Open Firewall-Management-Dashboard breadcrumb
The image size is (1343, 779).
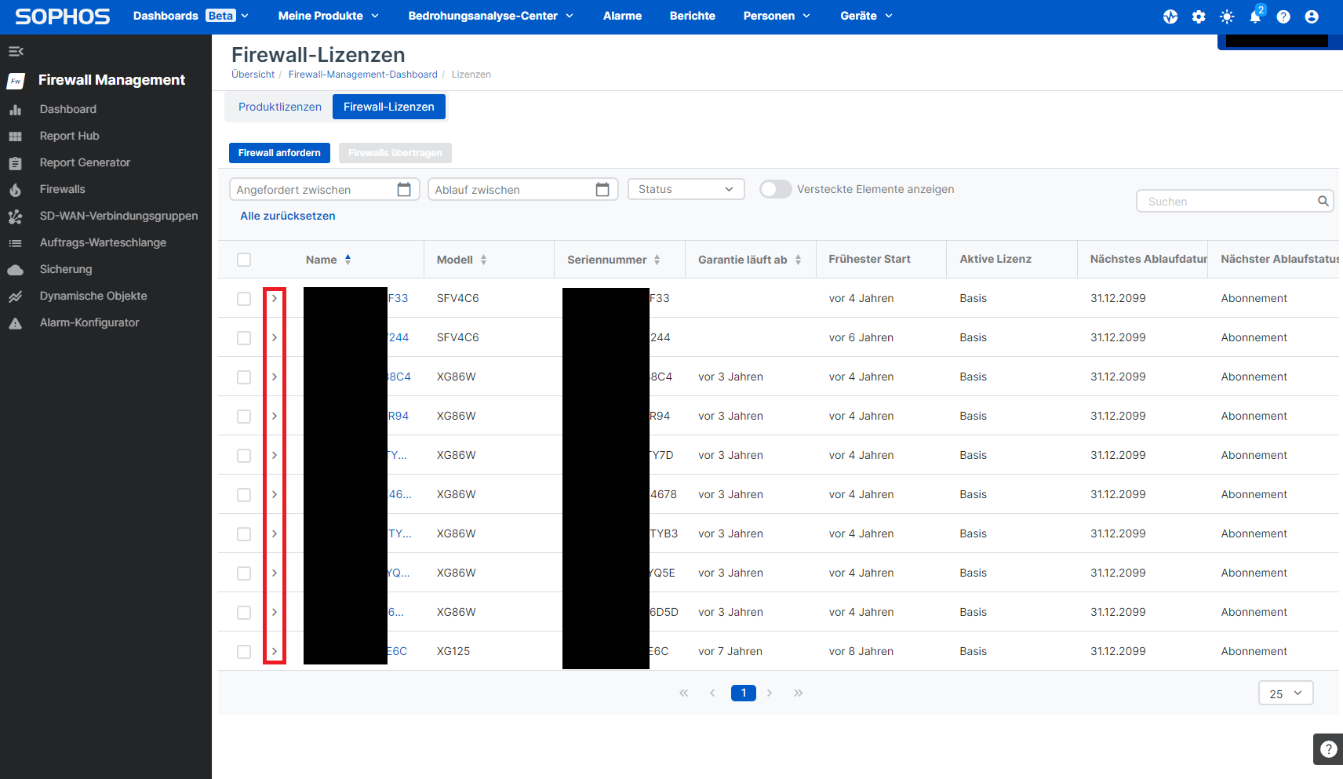point(362,75)
